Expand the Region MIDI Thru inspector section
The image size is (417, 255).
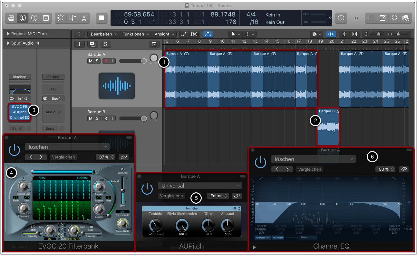pos(8,34)
